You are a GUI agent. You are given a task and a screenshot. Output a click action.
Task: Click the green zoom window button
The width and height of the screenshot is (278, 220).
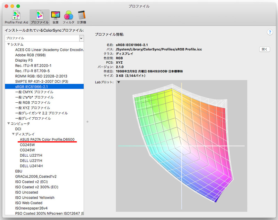point(18,6)
